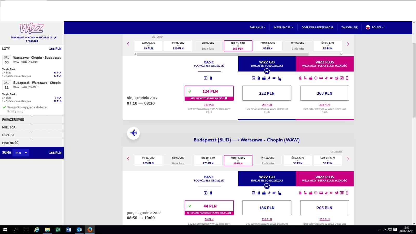Select return date CZW 14, GRU
The height and width of the screenshot is (234, 416).
[328, 161]
